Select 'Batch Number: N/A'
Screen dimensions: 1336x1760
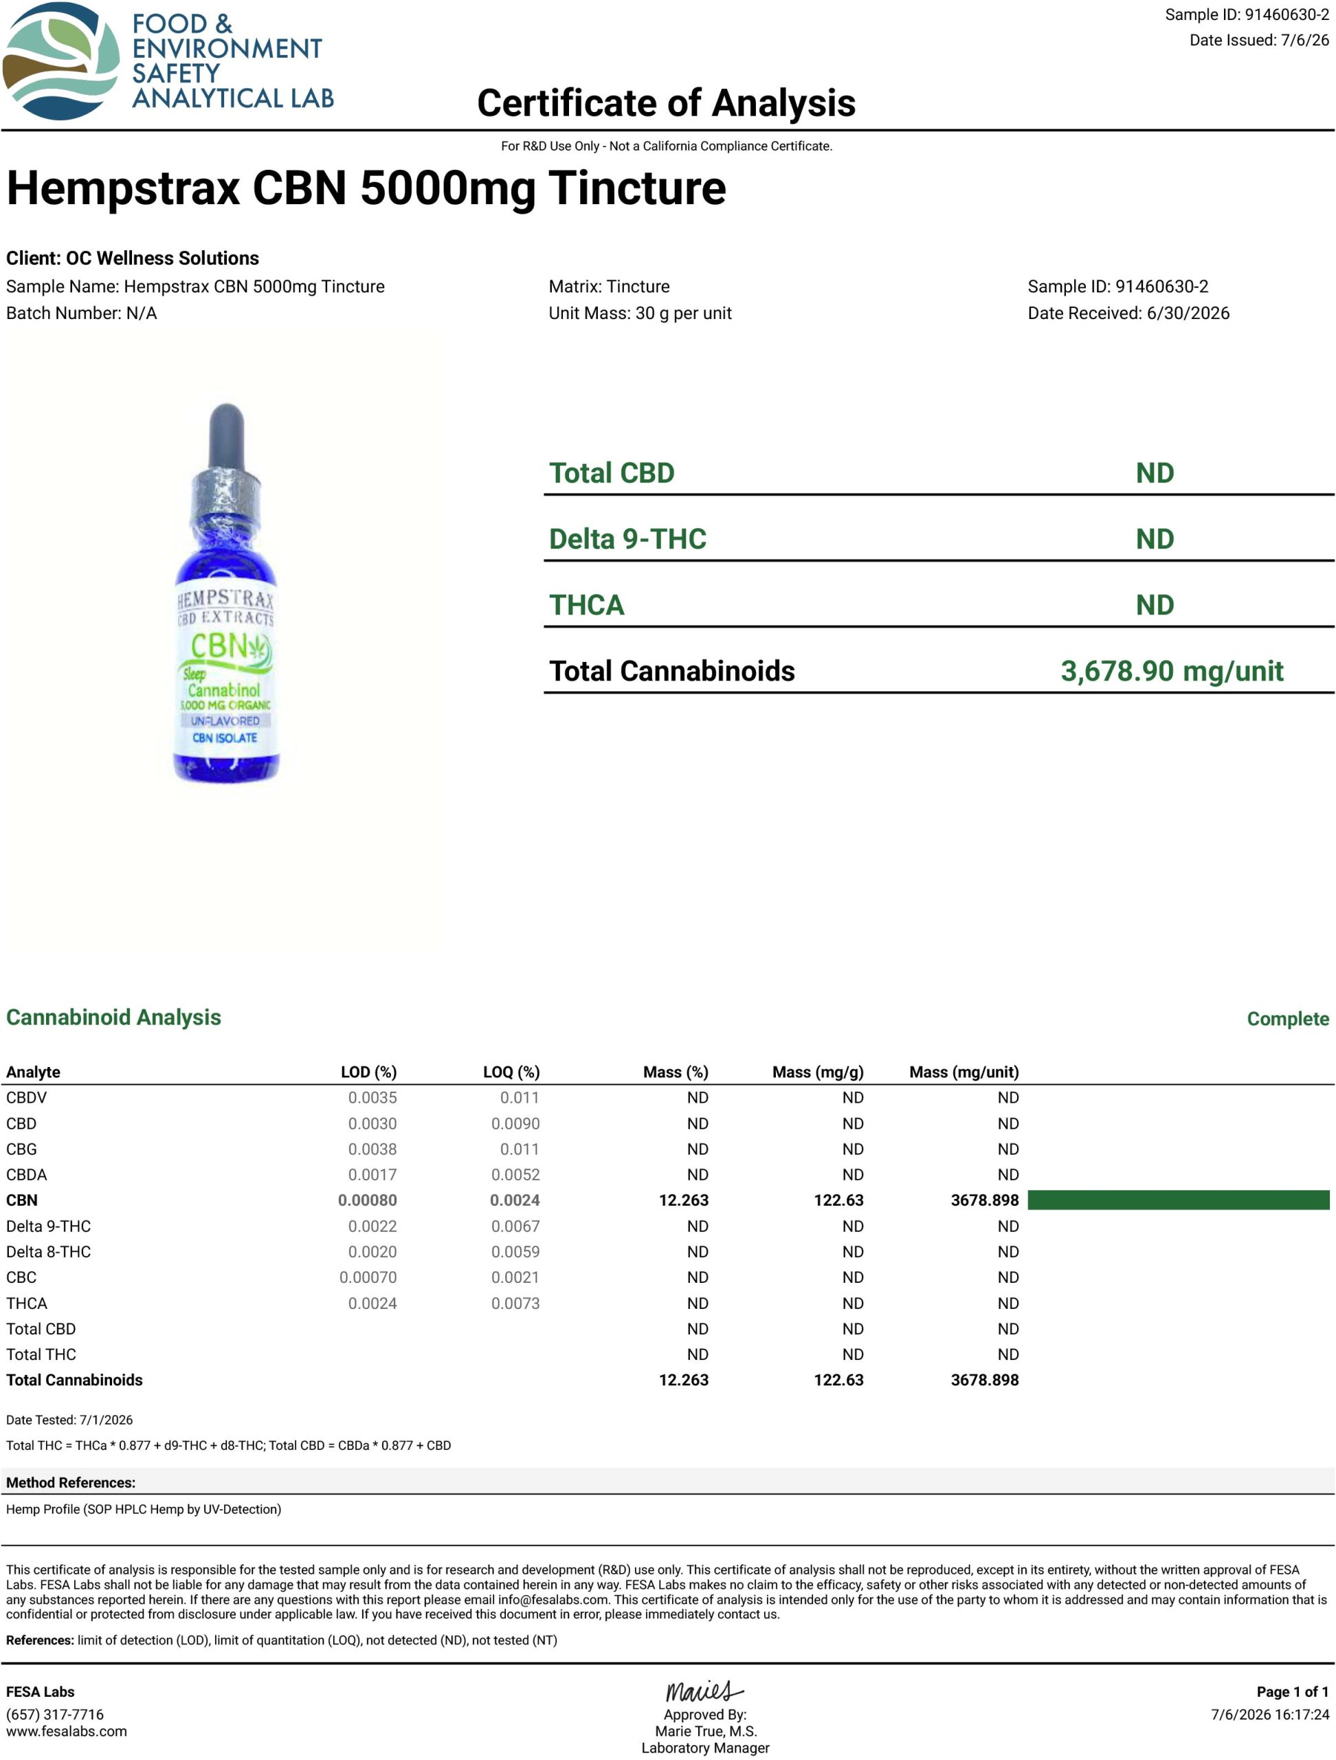(x=81, y=313)
